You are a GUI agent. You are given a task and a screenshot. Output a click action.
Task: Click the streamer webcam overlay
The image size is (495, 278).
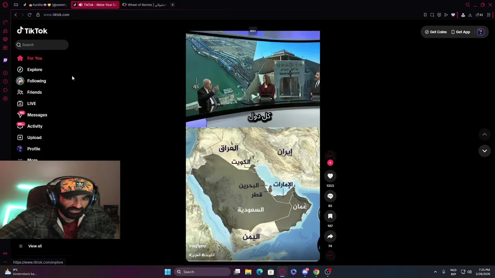60,200
